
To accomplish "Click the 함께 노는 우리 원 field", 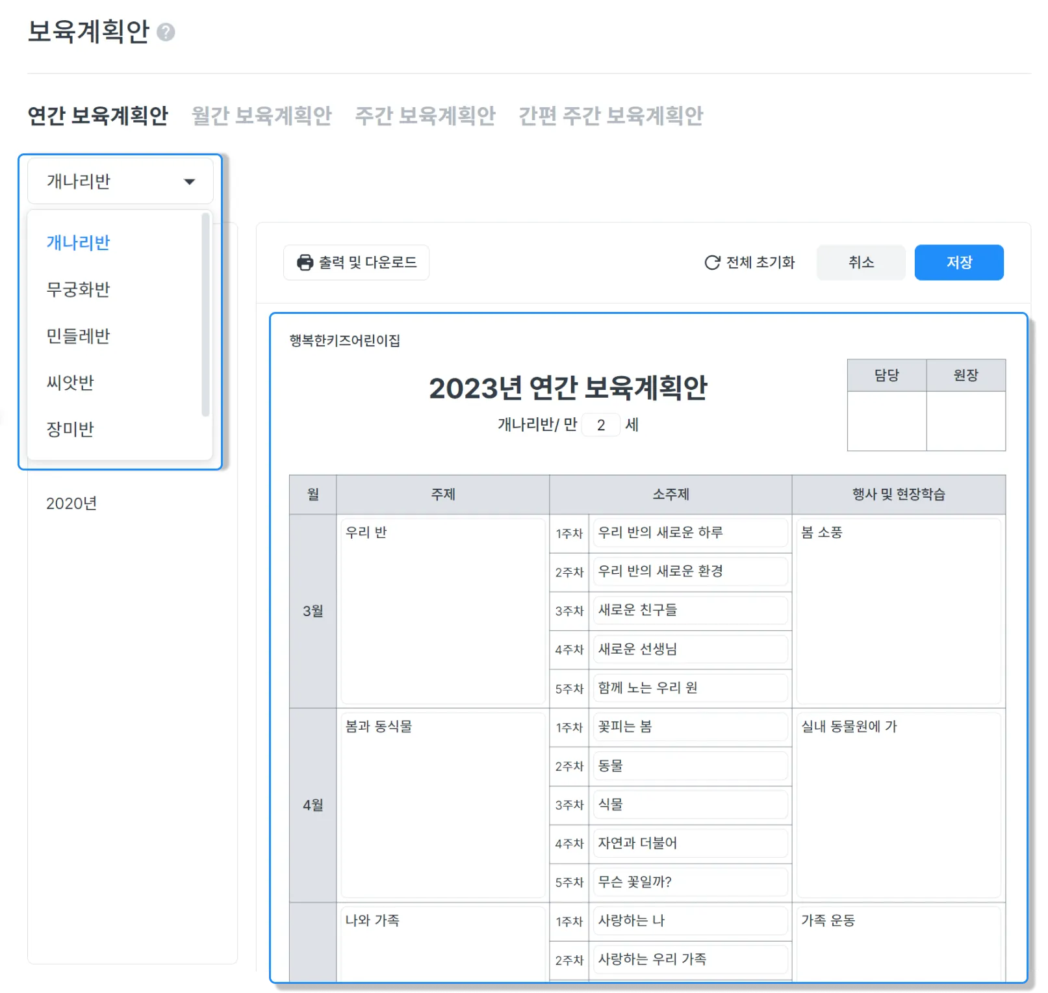I will pos(690,688).
